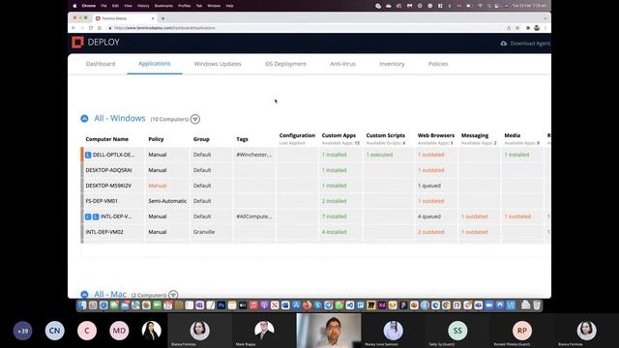This screenshot has width=619, height=348.
Task: Select computer FS-DEP-VM01
Action: [x=102, y=201]
